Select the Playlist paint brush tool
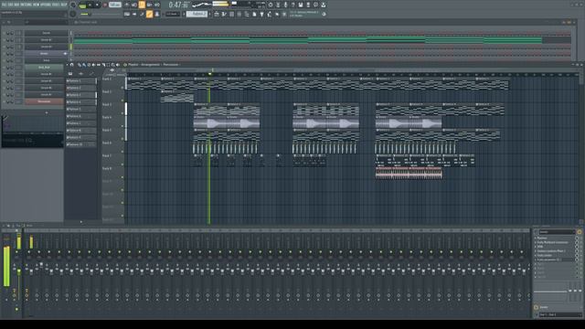 [x=84, y=65]
